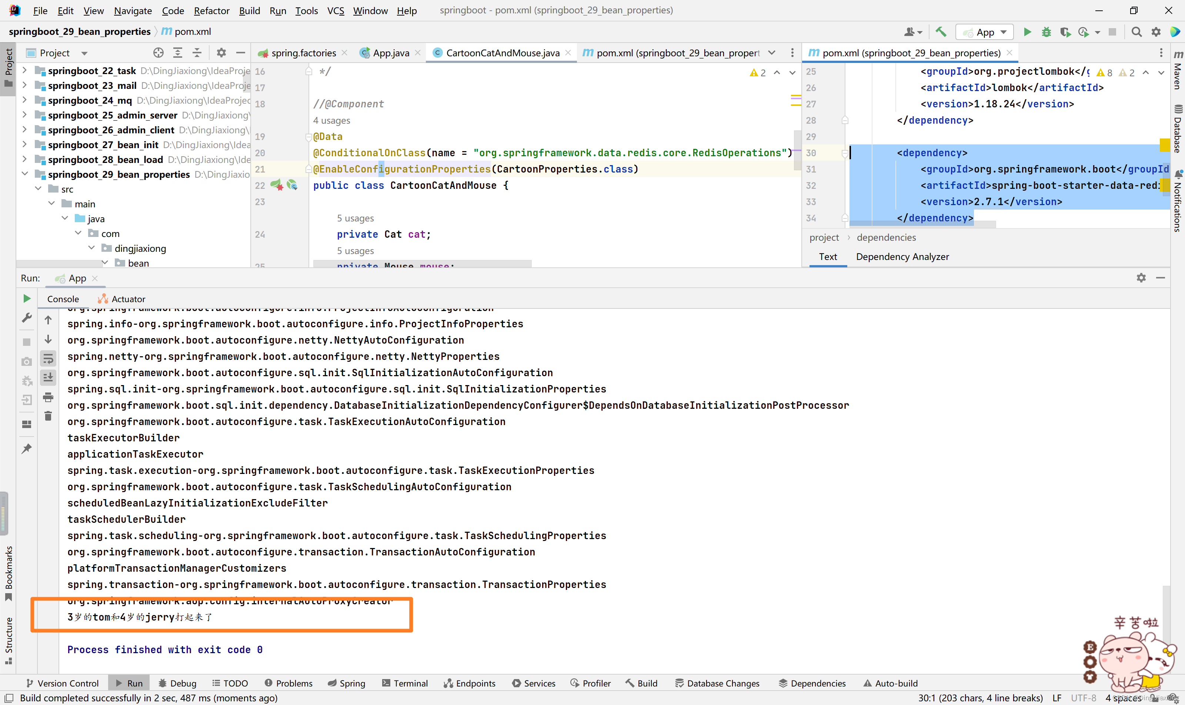This screenshot has height=705, width=1185.
Task: Hide the Project panel with minus icon
Action: [x=240, y=53]
